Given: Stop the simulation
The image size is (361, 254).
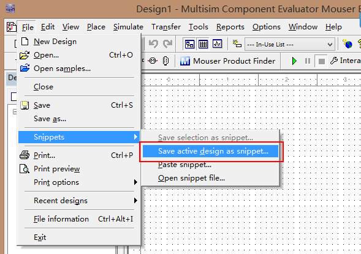Looking at the screenshot, I should [321, 61].
